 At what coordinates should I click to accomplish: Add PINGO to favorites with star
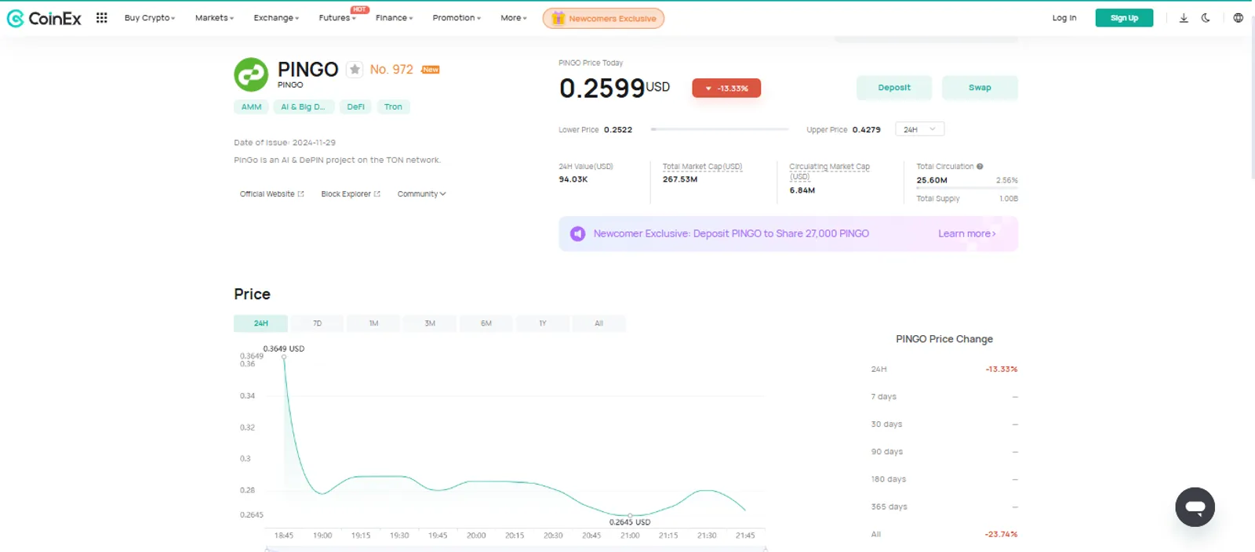tap(355, 70)
